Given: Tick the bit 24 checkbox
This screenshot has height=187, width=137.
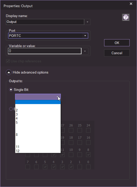Looking at the screenshot, I should (x=88, y=130).
